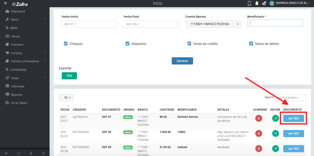Click the Vistas edit icon in sidebar
314x156 pixels.
(x=7, y=78)
